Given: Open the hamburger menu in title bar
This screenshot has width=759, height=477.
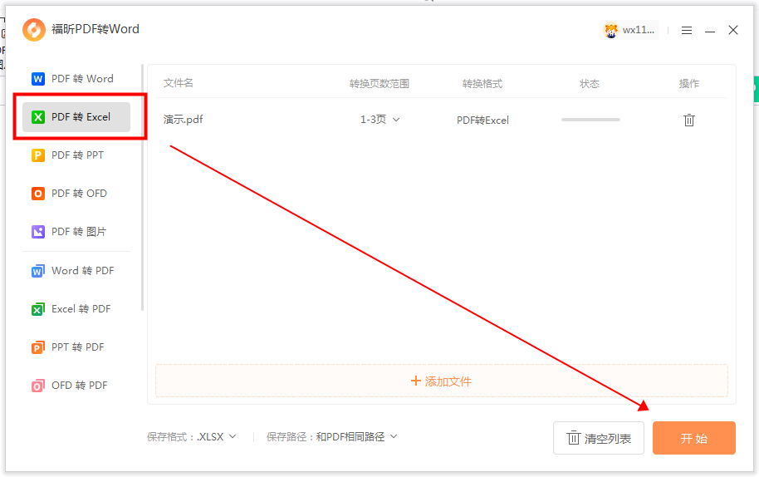Looking at the screenshot, I should click(687, 31).
